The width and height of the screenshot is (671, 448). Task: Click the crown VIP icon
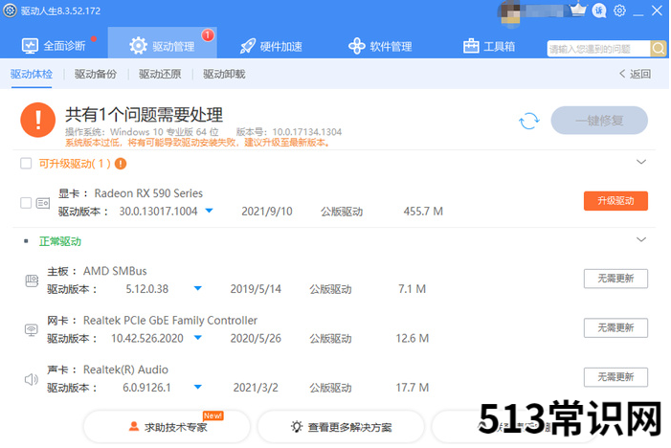pos(578,10)
